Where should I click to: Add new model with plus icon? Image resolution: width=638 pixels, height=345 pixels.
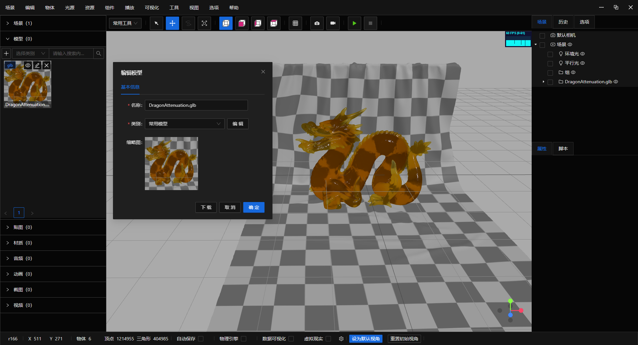pyautogui.click(x=6, y=53)
